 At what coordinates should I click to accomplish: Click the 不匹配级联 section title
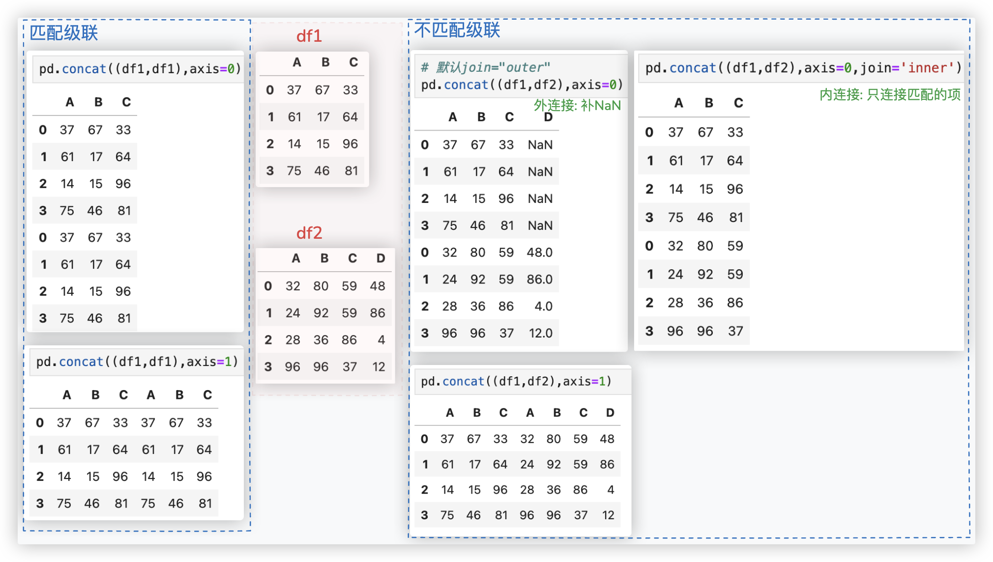[x=457, y=30]
